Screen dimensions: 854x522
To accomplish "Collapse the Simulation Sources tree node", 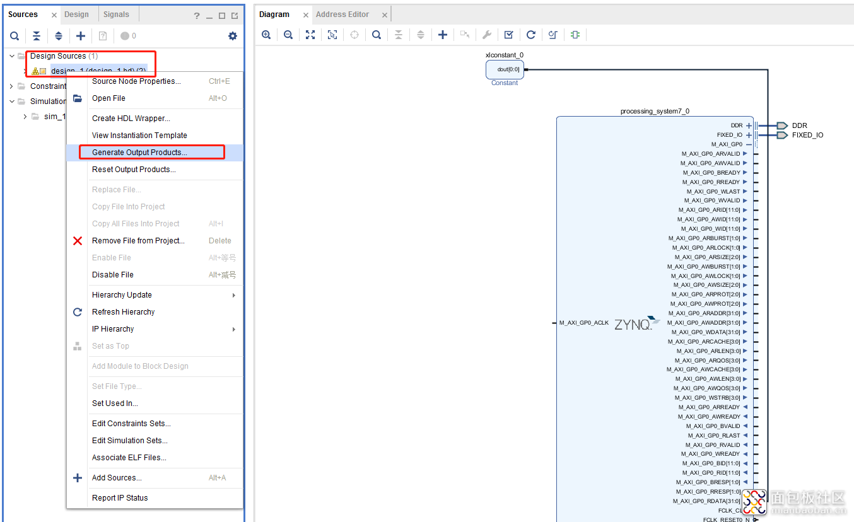I will (x=11, y=101).
